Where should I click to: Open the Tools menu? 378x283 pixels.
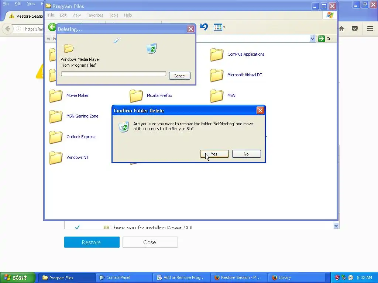[x=114, y=15]
